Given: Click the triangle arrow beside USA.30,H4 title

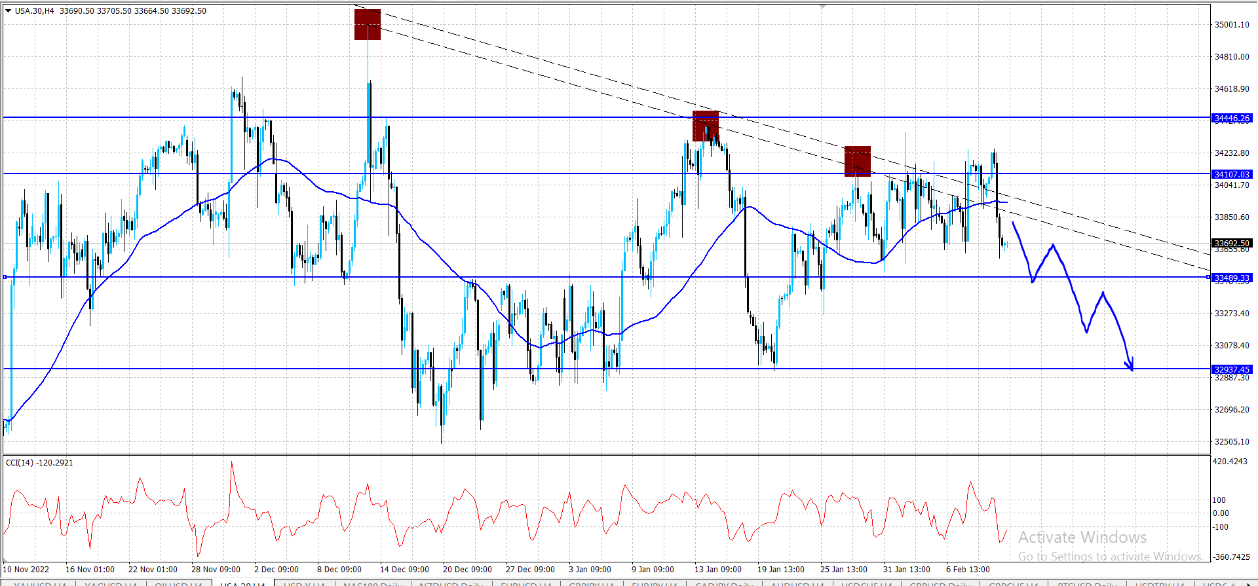Looking at the screenshot, I should click(x=8, y=10).
